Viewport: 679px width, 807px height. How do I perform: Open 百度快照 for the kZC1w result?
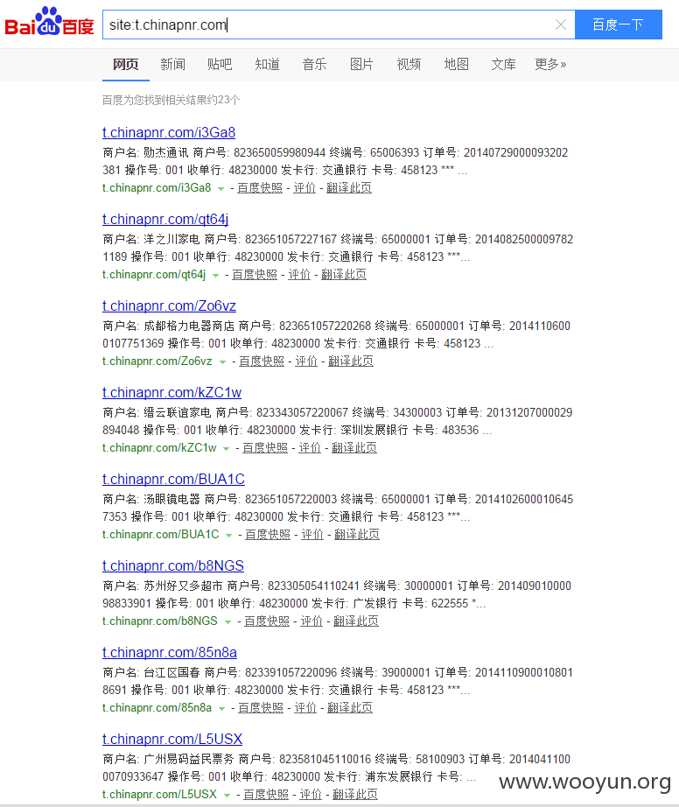coord(265,448)
